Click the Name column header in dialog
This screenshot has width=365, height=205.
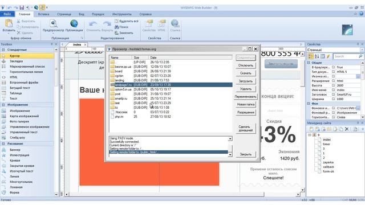pyautogui.click(x=120, y=58)
